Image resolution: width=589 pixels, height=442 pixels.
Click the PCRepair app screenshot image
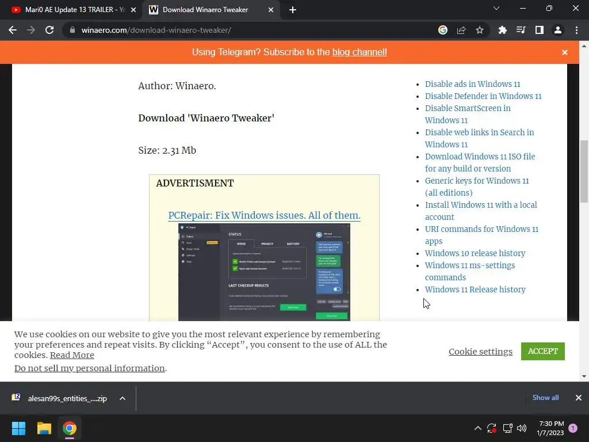click(x=264, y=272)
